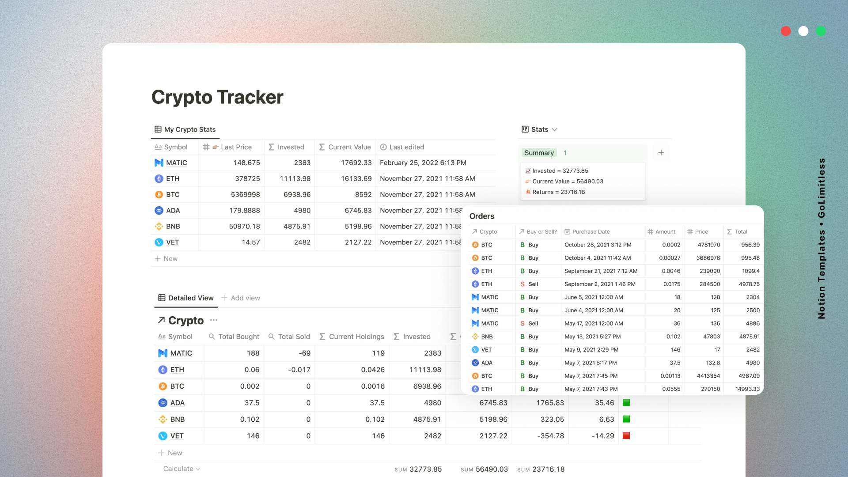Select the Detailed View tab
The image size is (848, 477).
190,298
